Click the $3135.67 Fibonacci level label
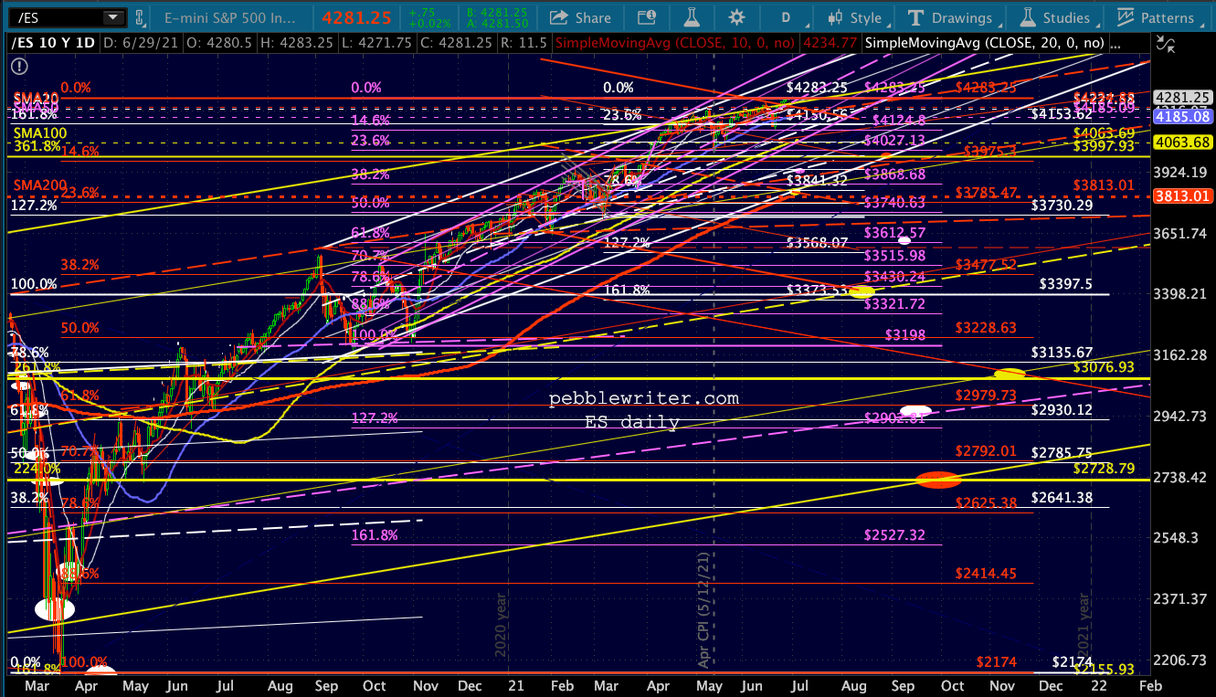Screen dimensions: 1216x697 (1062, 353)
